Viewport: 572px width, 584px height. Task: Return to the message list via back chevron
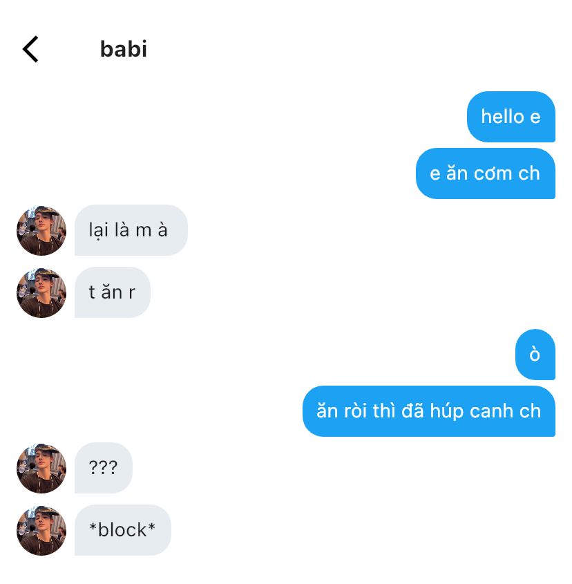pyautogui.click(x=30, y=49)
